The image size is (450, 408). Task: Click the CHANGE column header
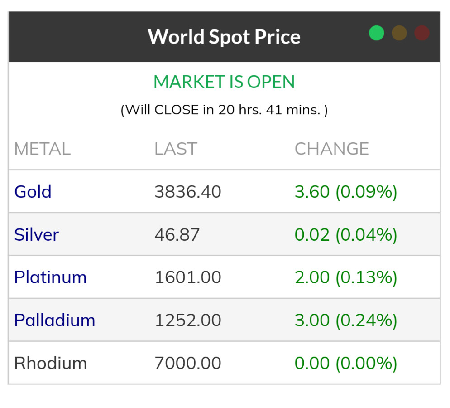tap(331, 149)
